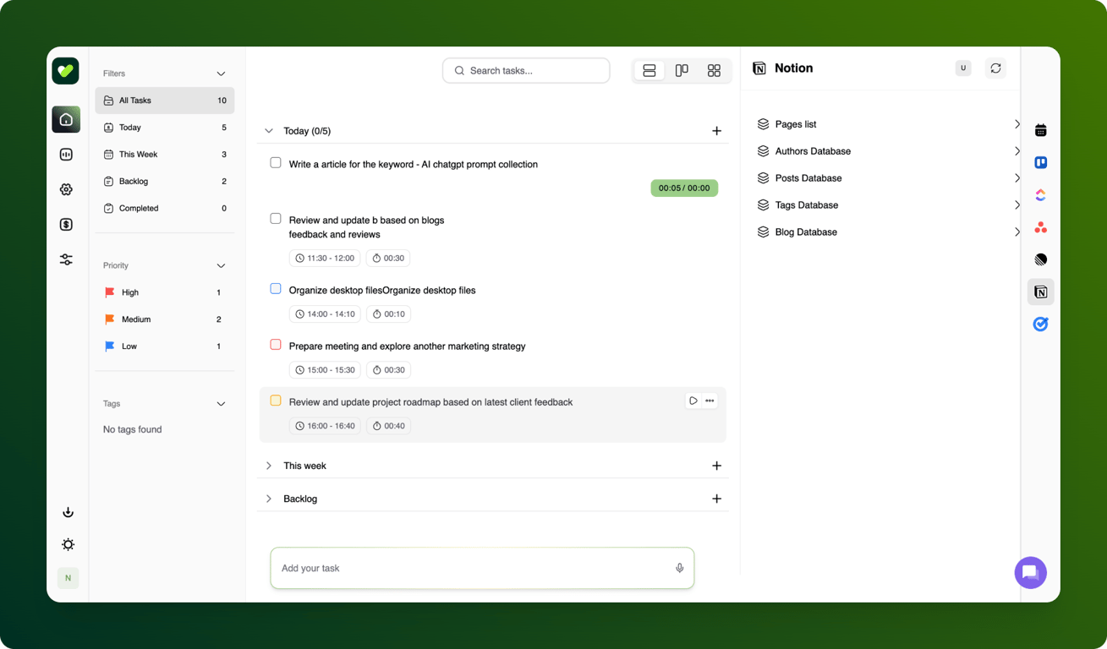Open the Trello integration icon
This screenshot has width=1107, height=649.
tap(1040, 162)
